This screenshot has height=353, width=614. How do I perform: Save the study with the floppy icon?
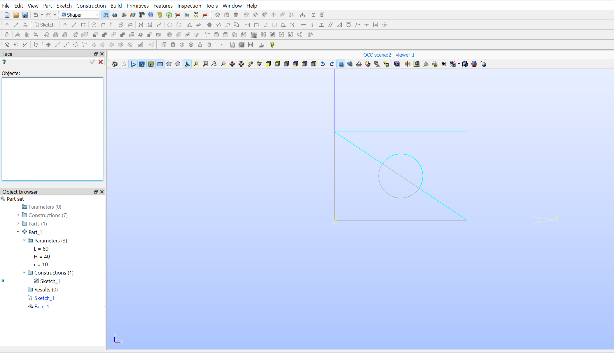[25, 15]
